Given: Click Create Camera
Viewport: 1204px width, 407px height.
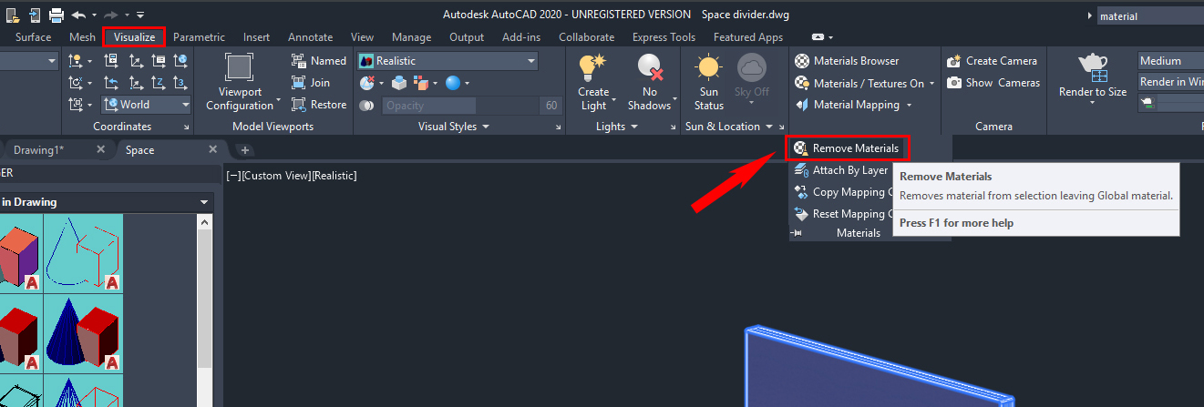Looking at the screenshot, I should point(992,61).
